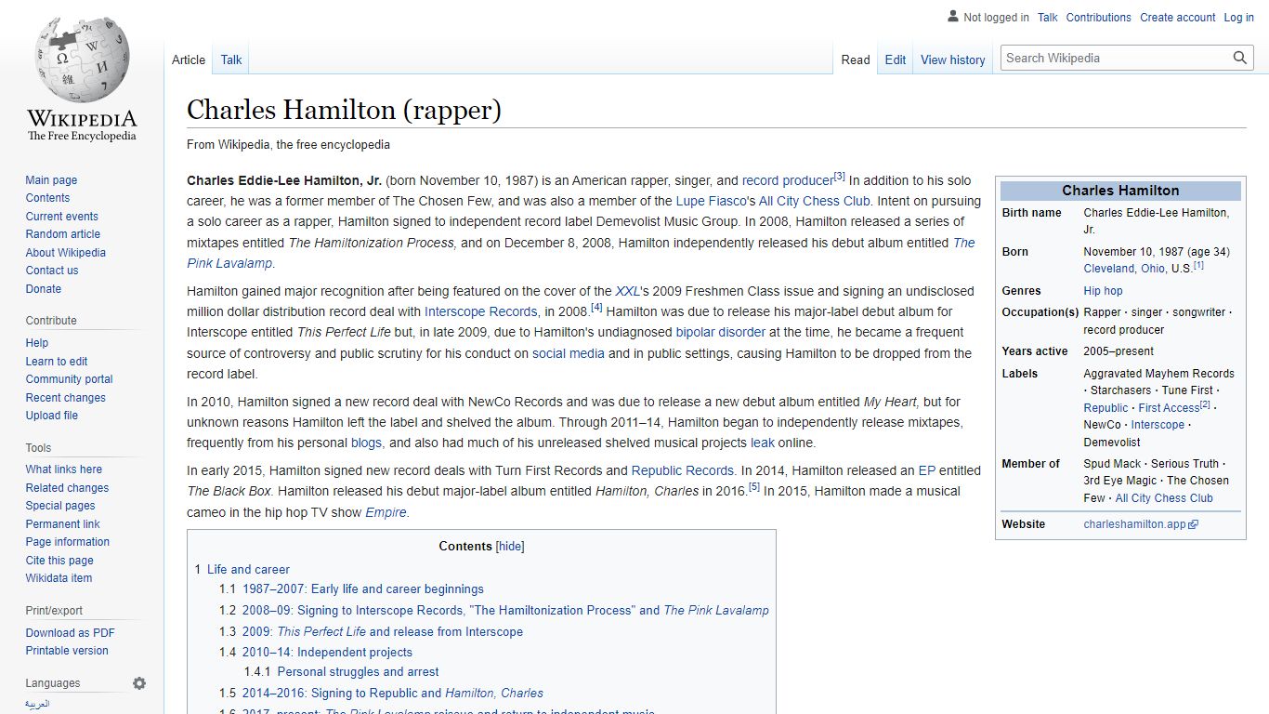The height and width of the screenshot is (714, 1269).
Task: Open Hip hop genre link
Action: (1103, 291)
